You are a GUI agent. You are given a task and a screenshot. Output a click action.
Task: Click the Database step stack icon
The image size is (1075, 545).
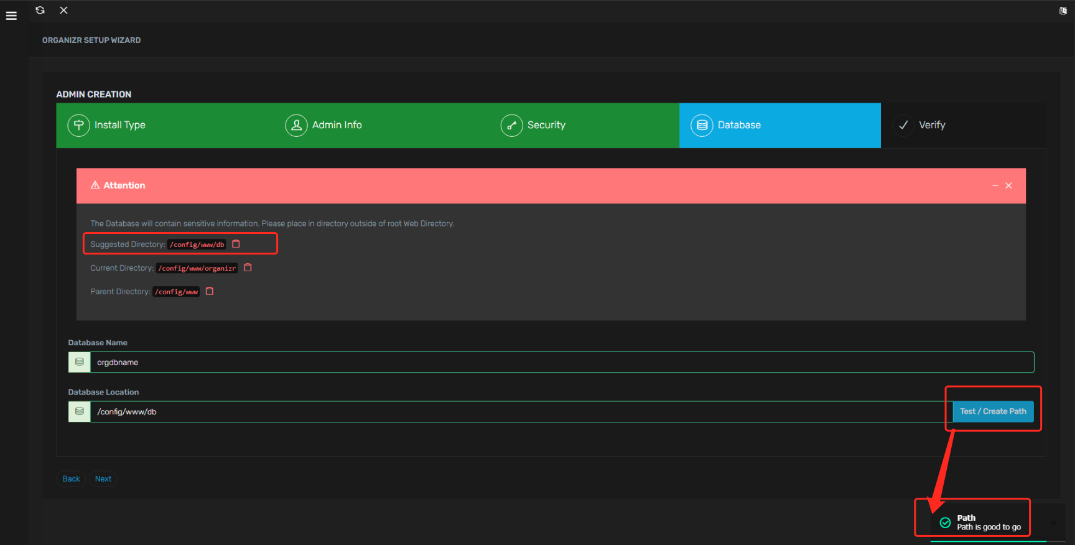click(x=702, y=125)
